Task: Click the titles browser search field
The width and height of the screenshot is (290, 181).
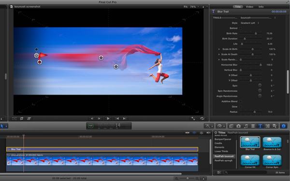Action: pyautogui.click(x=246, y=172)
